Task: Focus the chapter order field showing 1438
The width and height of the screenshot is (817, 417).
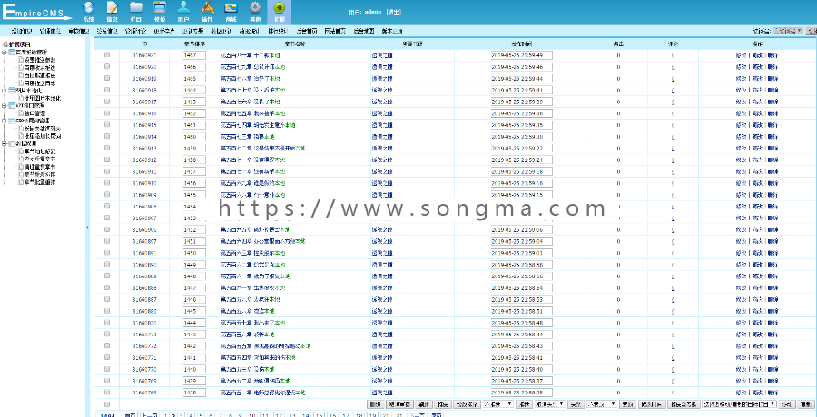Action: coord(194,393)
